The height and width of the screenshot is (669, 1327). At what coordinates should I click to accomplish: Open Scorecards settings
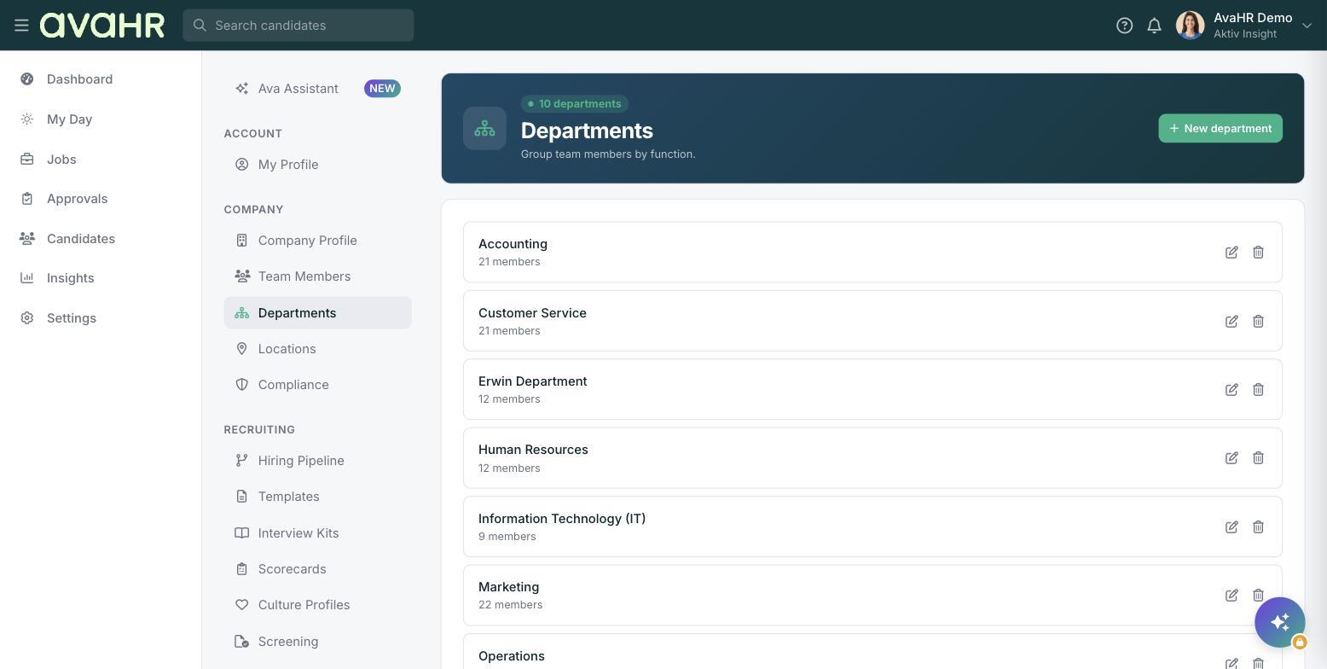click(x=317, y=569)
